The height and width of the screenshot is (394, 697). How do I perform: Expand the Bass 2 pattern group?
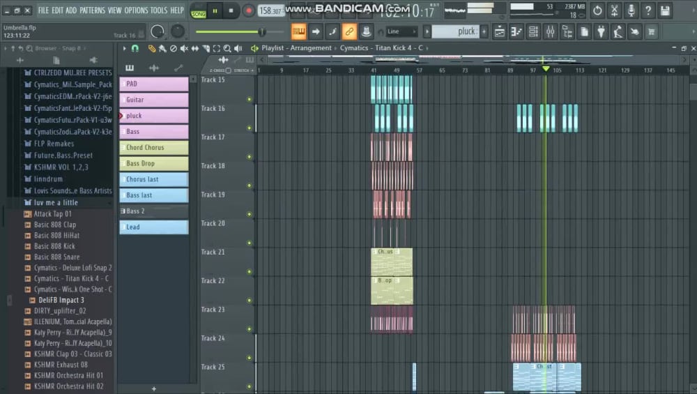[x=123, y=211]
